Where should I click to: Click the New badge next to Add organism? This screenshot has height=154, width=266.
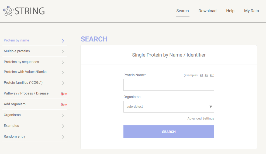64,104
